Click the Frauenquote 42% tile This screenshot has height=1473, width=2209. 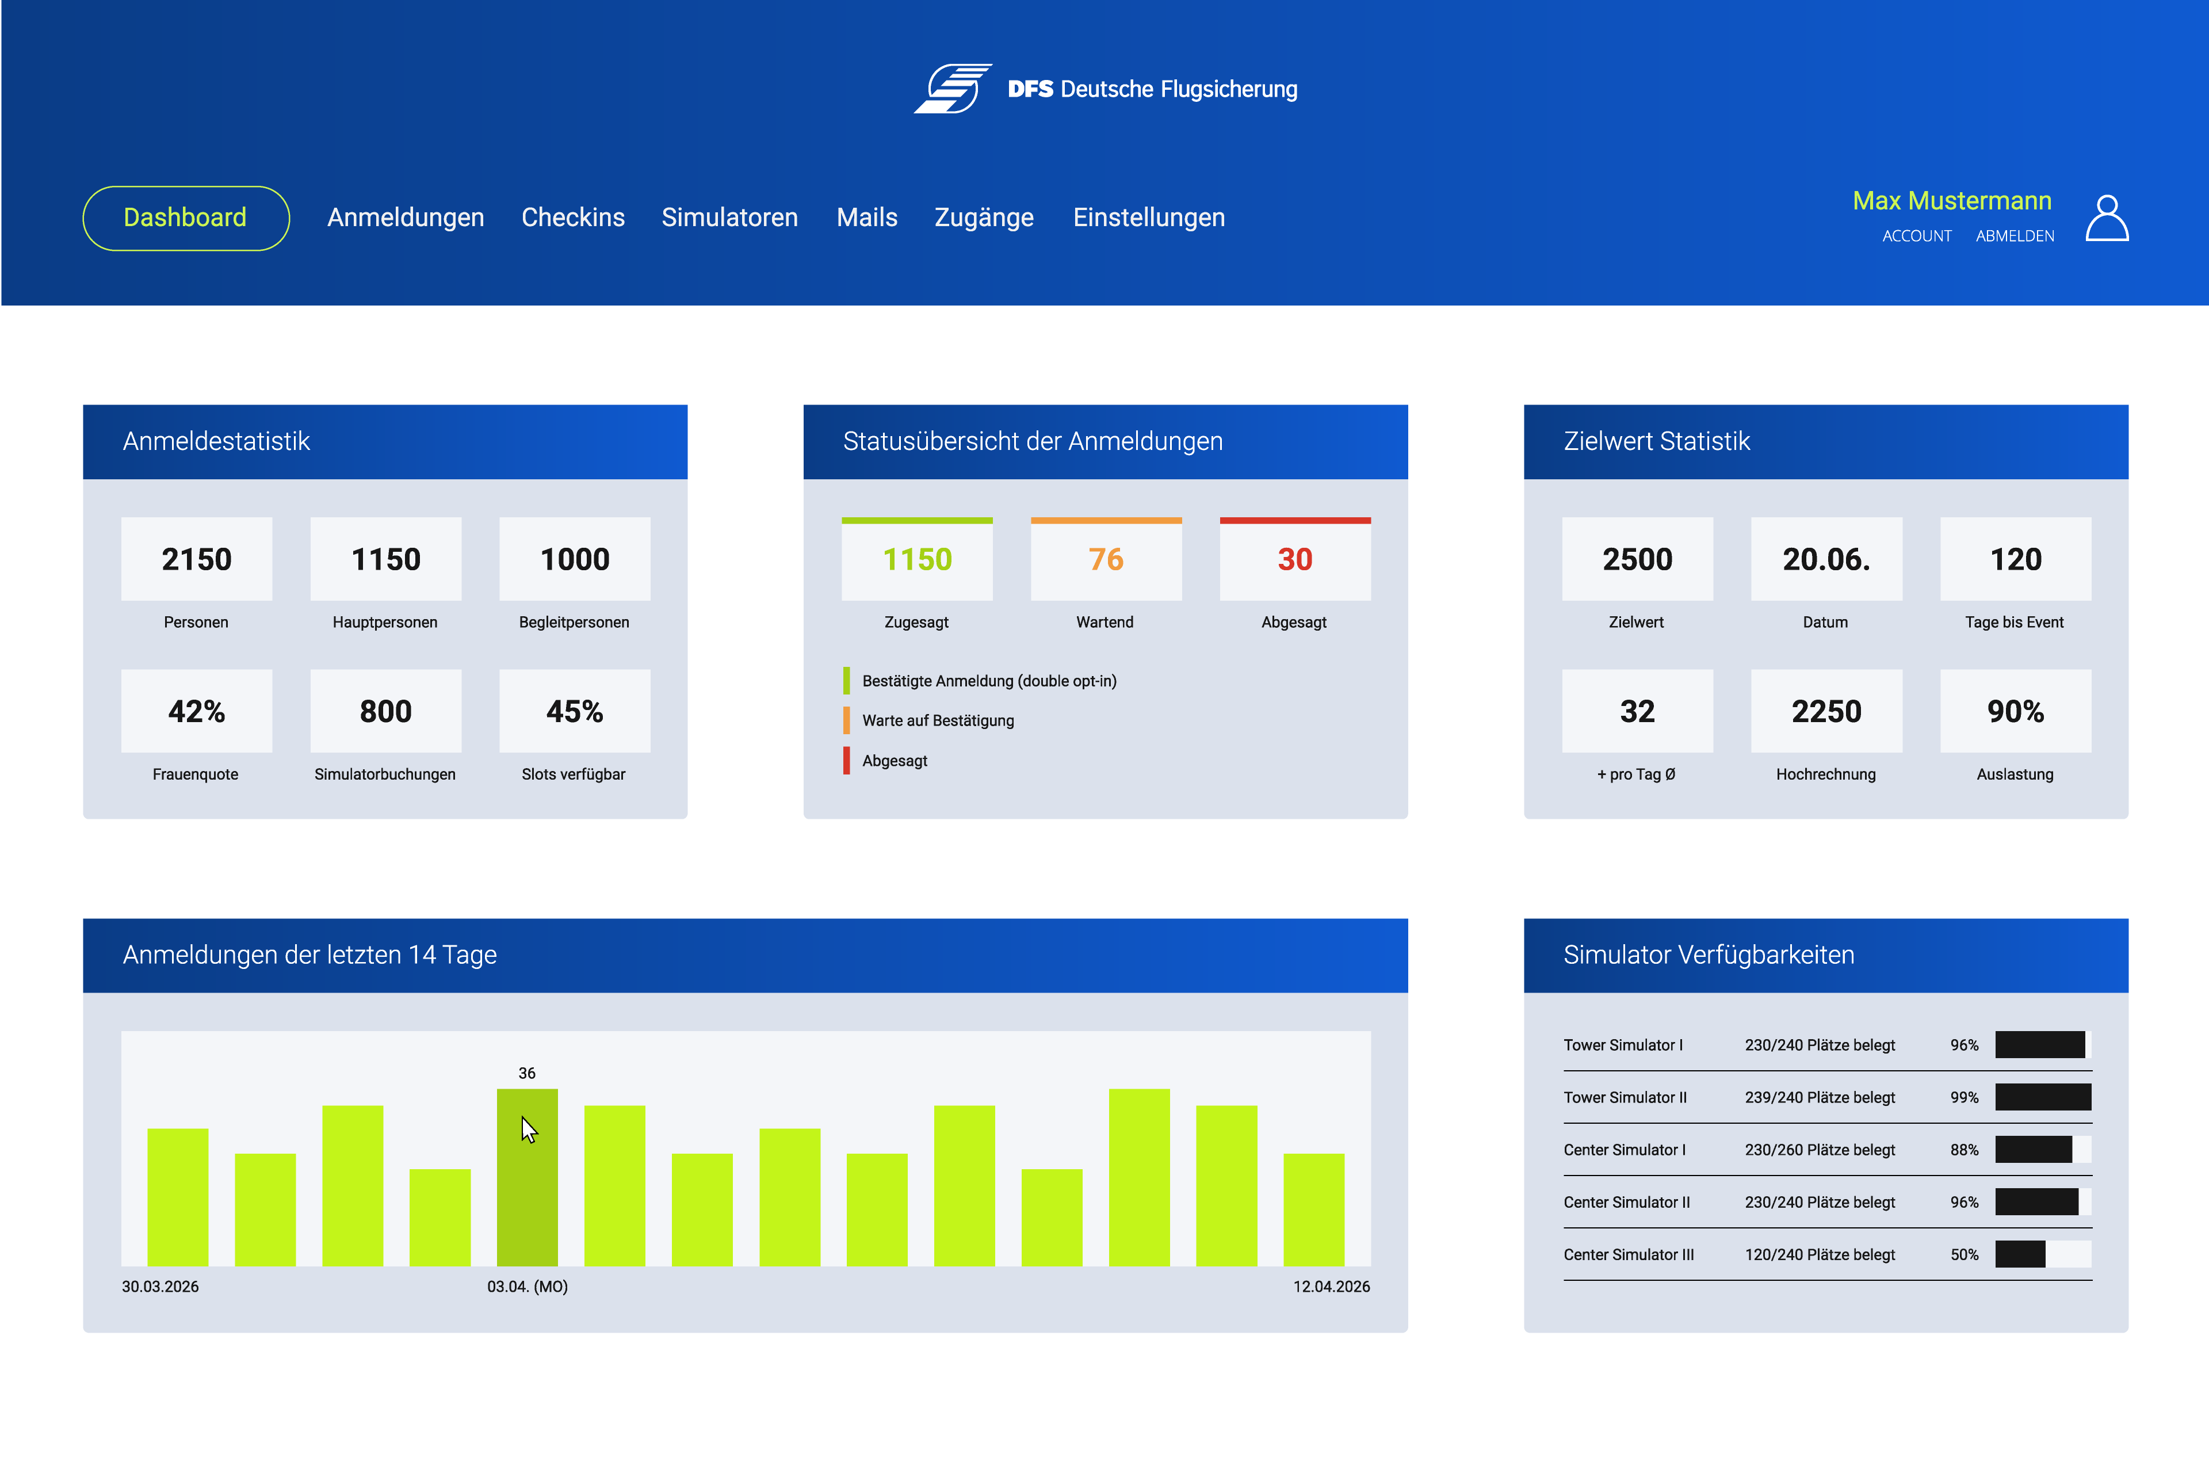pyautogui.click(x=196, y=711)
